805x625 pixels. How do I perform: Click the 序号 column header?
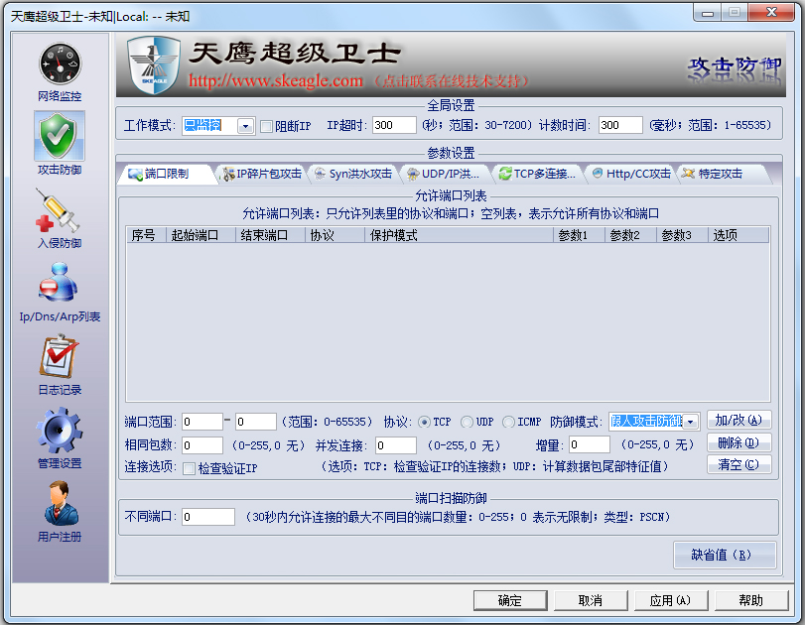146,235
